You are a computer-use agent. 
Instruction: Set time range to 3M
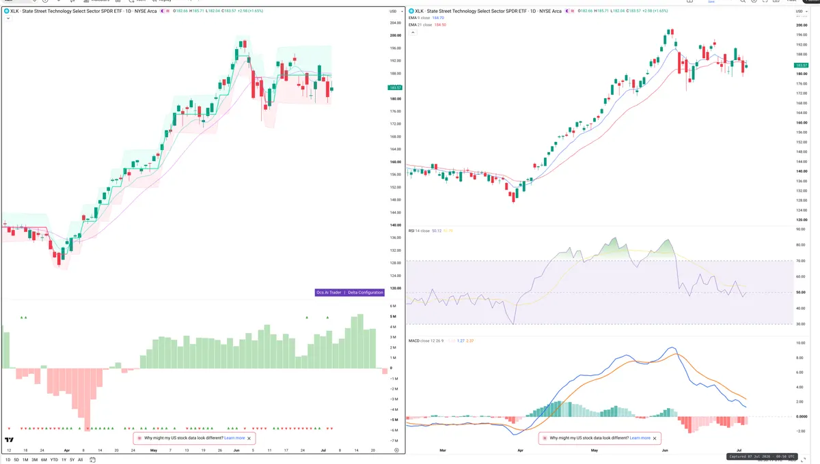[34, 460]
